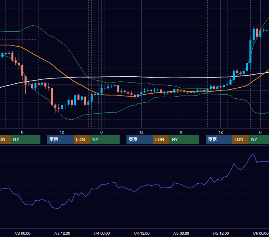The image size is (269, 237).
Task: Click the 0 hour marker above 7/4 00:00
Action: click(102, 132)
